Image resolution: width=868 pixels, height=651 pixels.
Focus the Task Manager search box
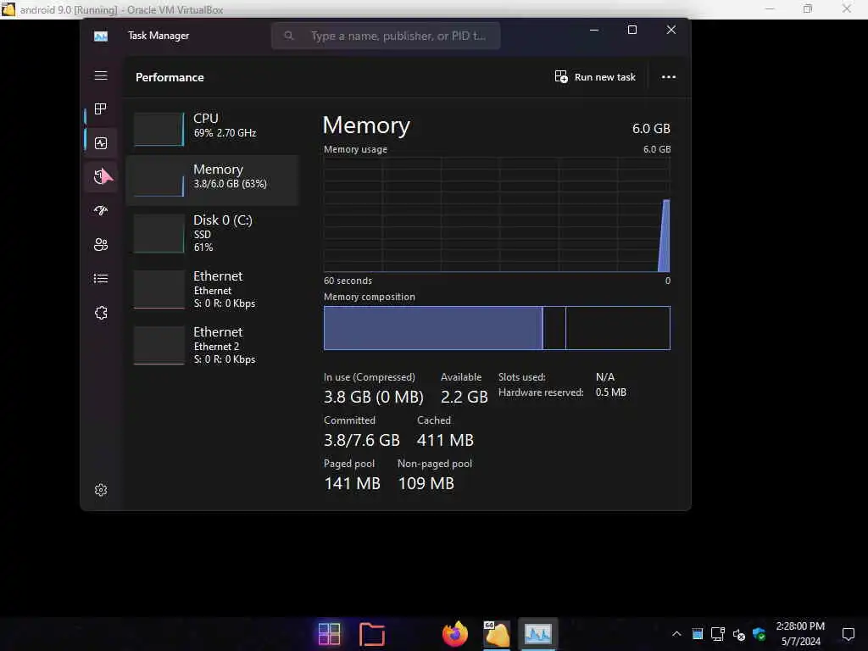pyautogui.click(x=386, y=36)
